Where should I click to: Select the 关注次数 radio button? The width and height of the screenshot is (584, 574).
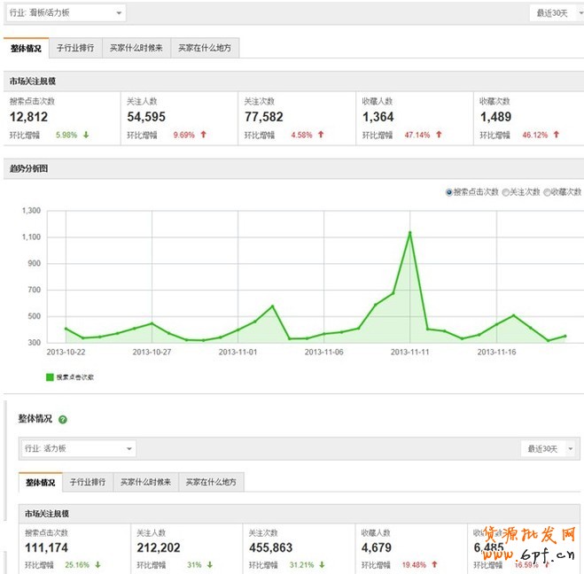[x=506, y=191]
